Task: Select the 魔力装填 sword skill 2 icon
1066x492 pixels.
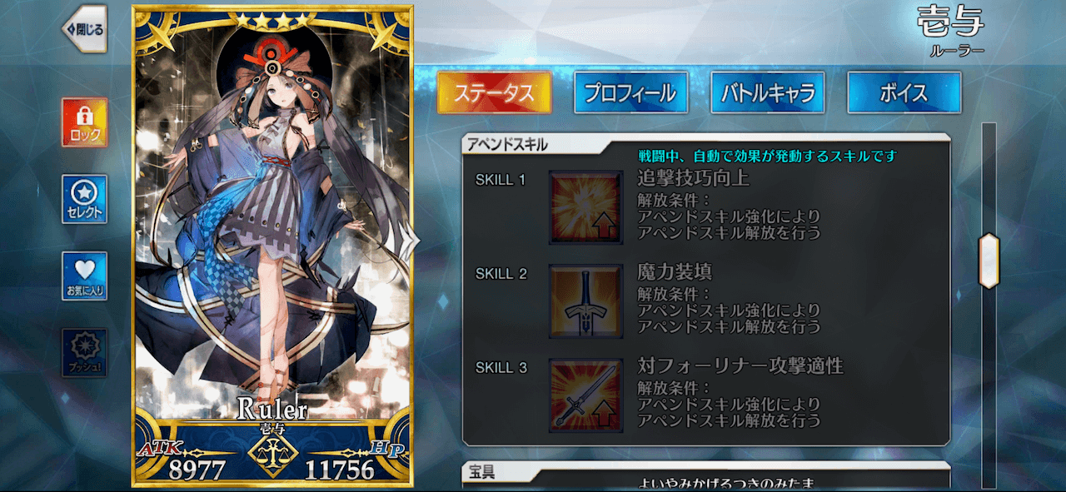Action: (585, 301)
